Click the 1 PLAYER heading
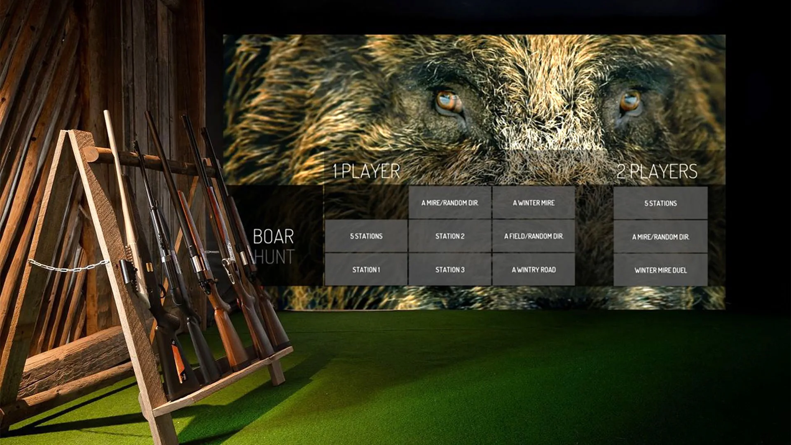The height and width of the screenshot is (445, 791). 366,171
